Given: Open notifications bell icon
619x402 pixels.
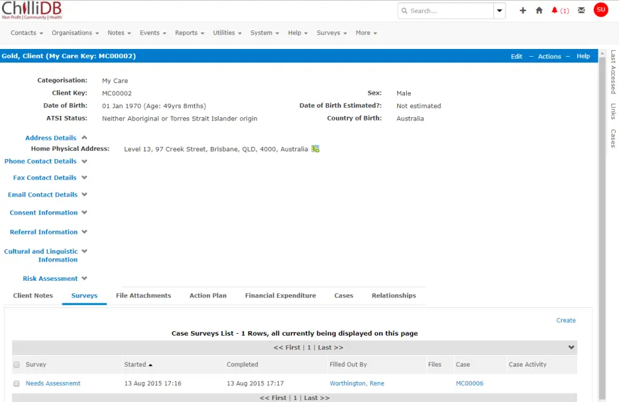Looking at the screenshot, I should pos(555,11).
